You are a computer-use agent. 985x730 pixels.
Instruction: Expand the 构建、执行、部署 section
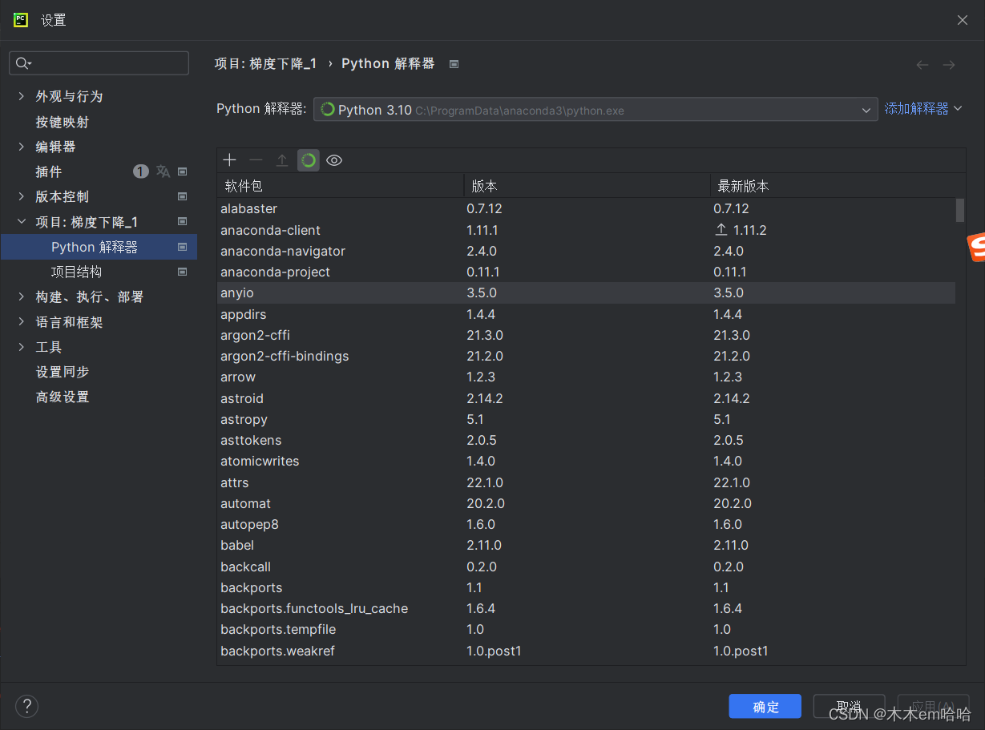(22, 297)
